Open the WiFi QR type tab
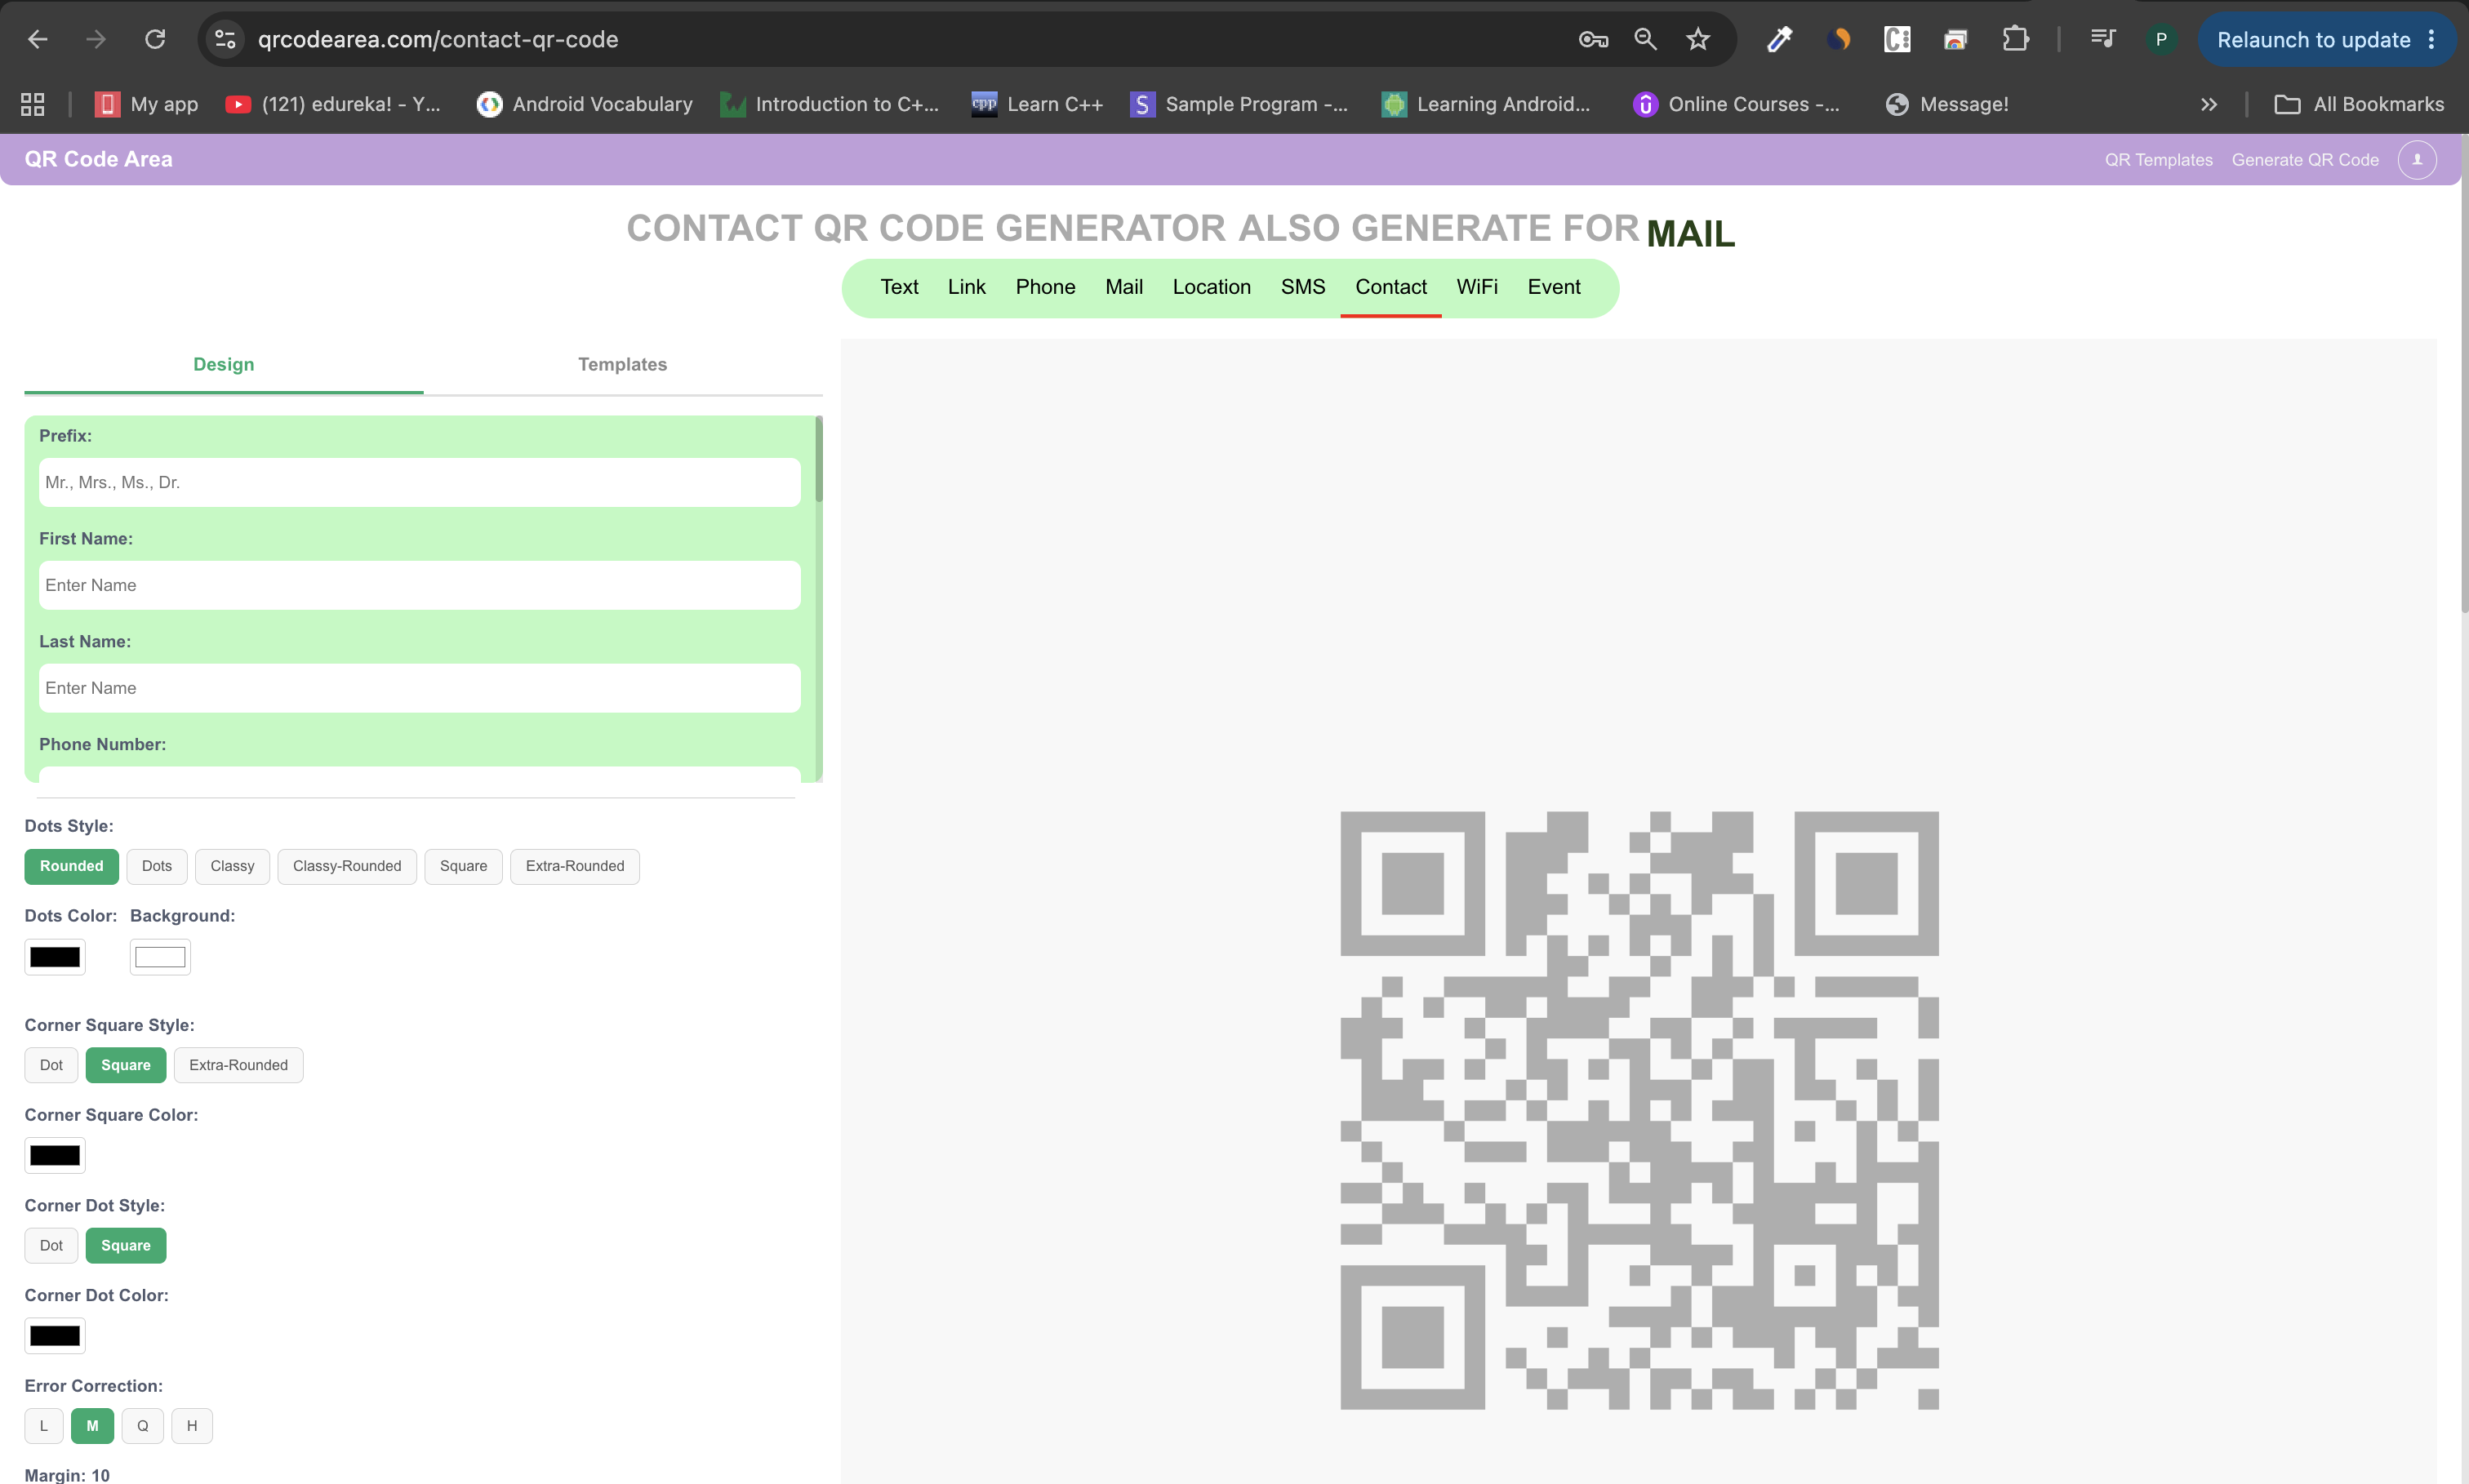Screen dimensions: 2469x1484 [x=1477, y=287]
